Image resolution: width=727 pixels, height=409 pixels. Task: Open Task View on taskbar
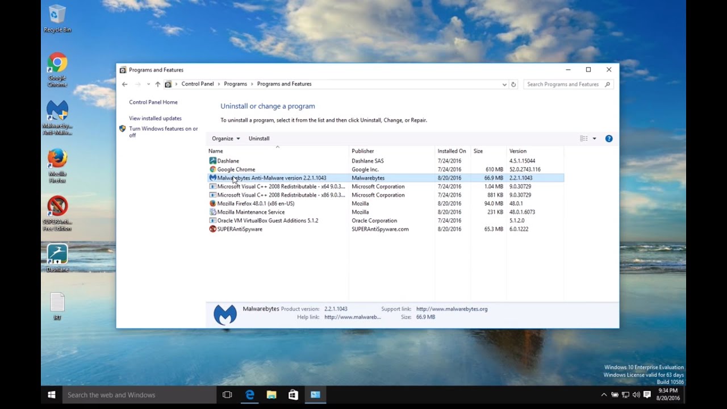pos(227,395)
